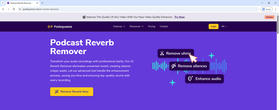Viewport: 279px width, 110px height.
Task: Click the scissors icon on Remove uhms
Action: pyautogui.click(x=162, y=53)
